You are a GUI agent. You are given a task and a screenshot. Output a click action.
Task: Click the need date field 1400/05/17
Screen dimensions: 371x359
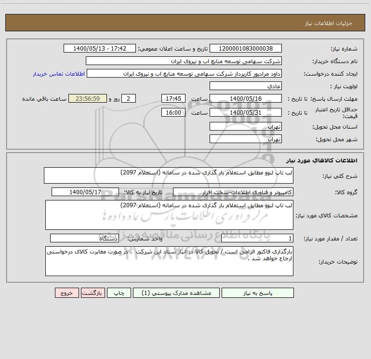85,192
